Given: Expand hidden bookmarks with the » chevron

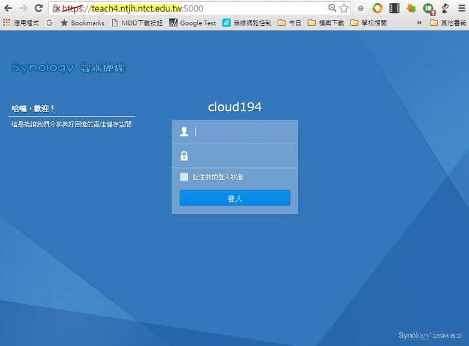Looking at the screenshot, I should pyautogui.click(x=419, y=23).
